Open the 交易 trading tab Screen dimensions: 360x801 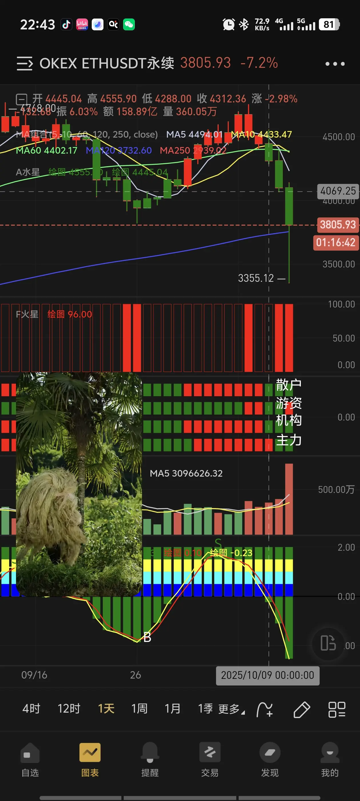210,760
